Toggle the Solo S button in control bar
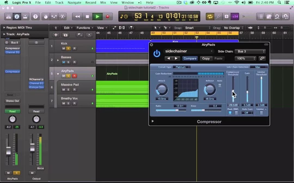The height and width of the screenshot is (183, 294). pyautogui.click(x=226, y=17)
